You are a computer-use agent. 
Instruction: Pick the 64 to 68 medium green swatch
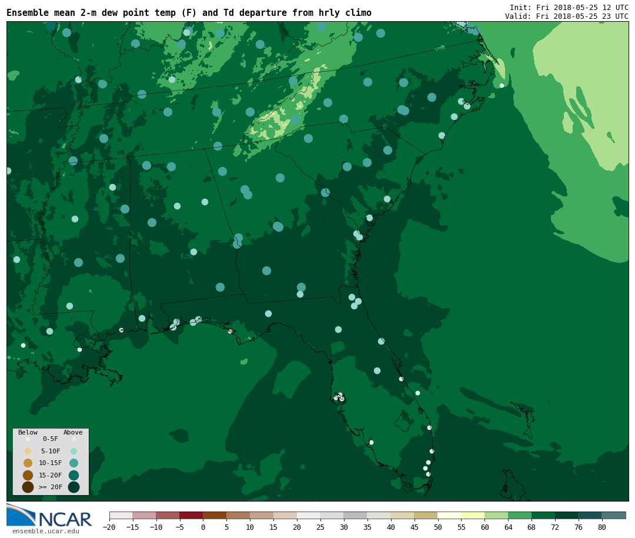(x=520, y=515)
